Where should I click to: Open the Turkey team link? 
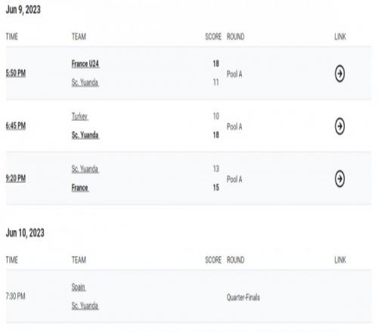click(x=79, y=116)
